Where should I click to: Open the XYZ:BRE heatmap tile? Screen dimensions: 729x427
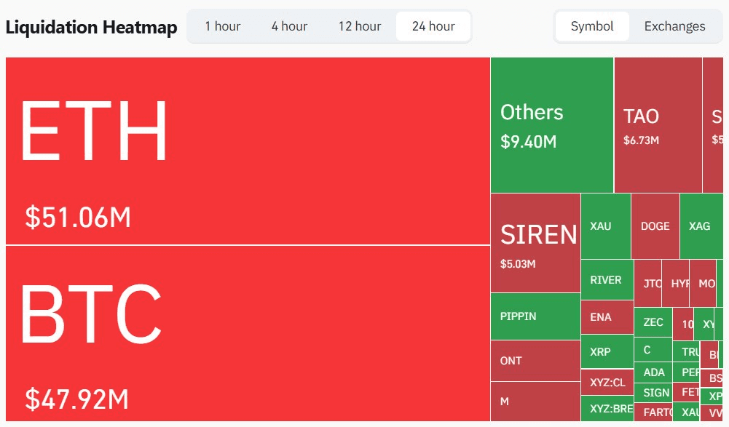(607, 408)
